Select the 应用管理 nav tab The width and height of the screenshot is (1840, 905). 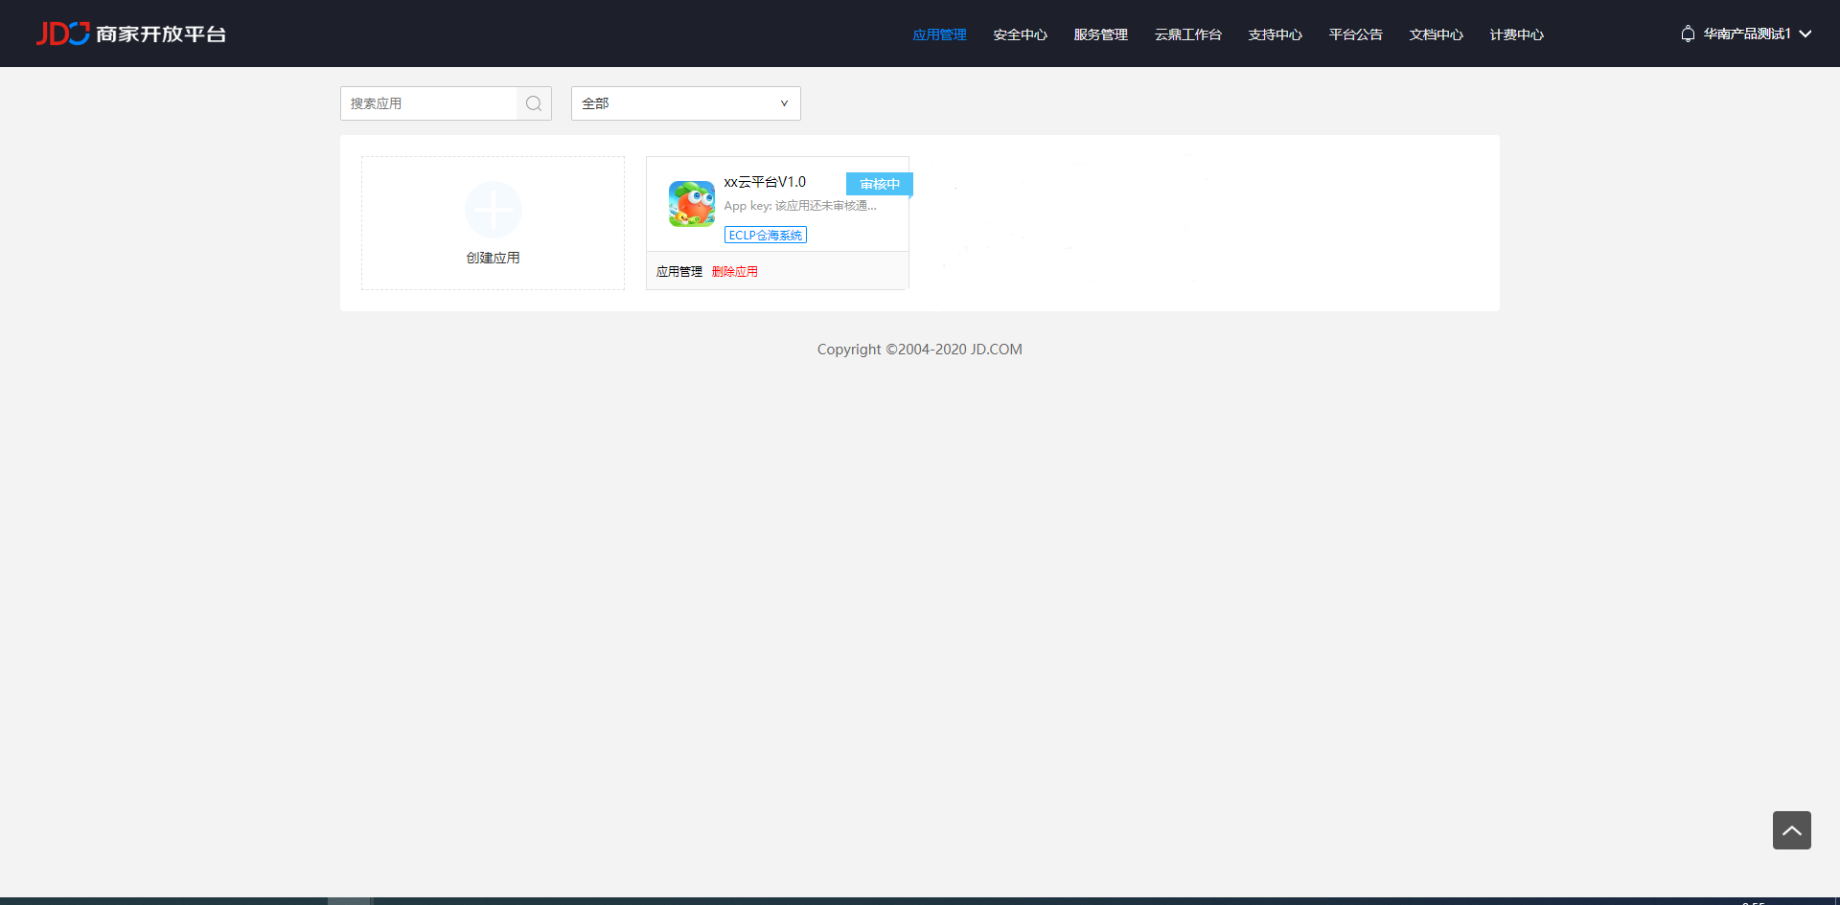(939, 34)
